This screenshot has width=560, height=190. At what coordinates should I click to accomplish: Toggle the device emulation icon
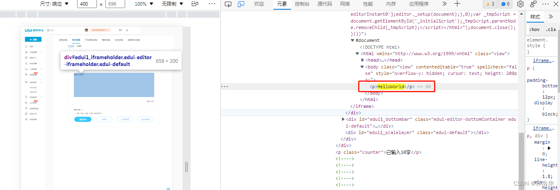point(241,4)
